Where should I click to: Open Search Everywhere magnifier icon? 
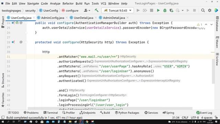pos(203,10)
